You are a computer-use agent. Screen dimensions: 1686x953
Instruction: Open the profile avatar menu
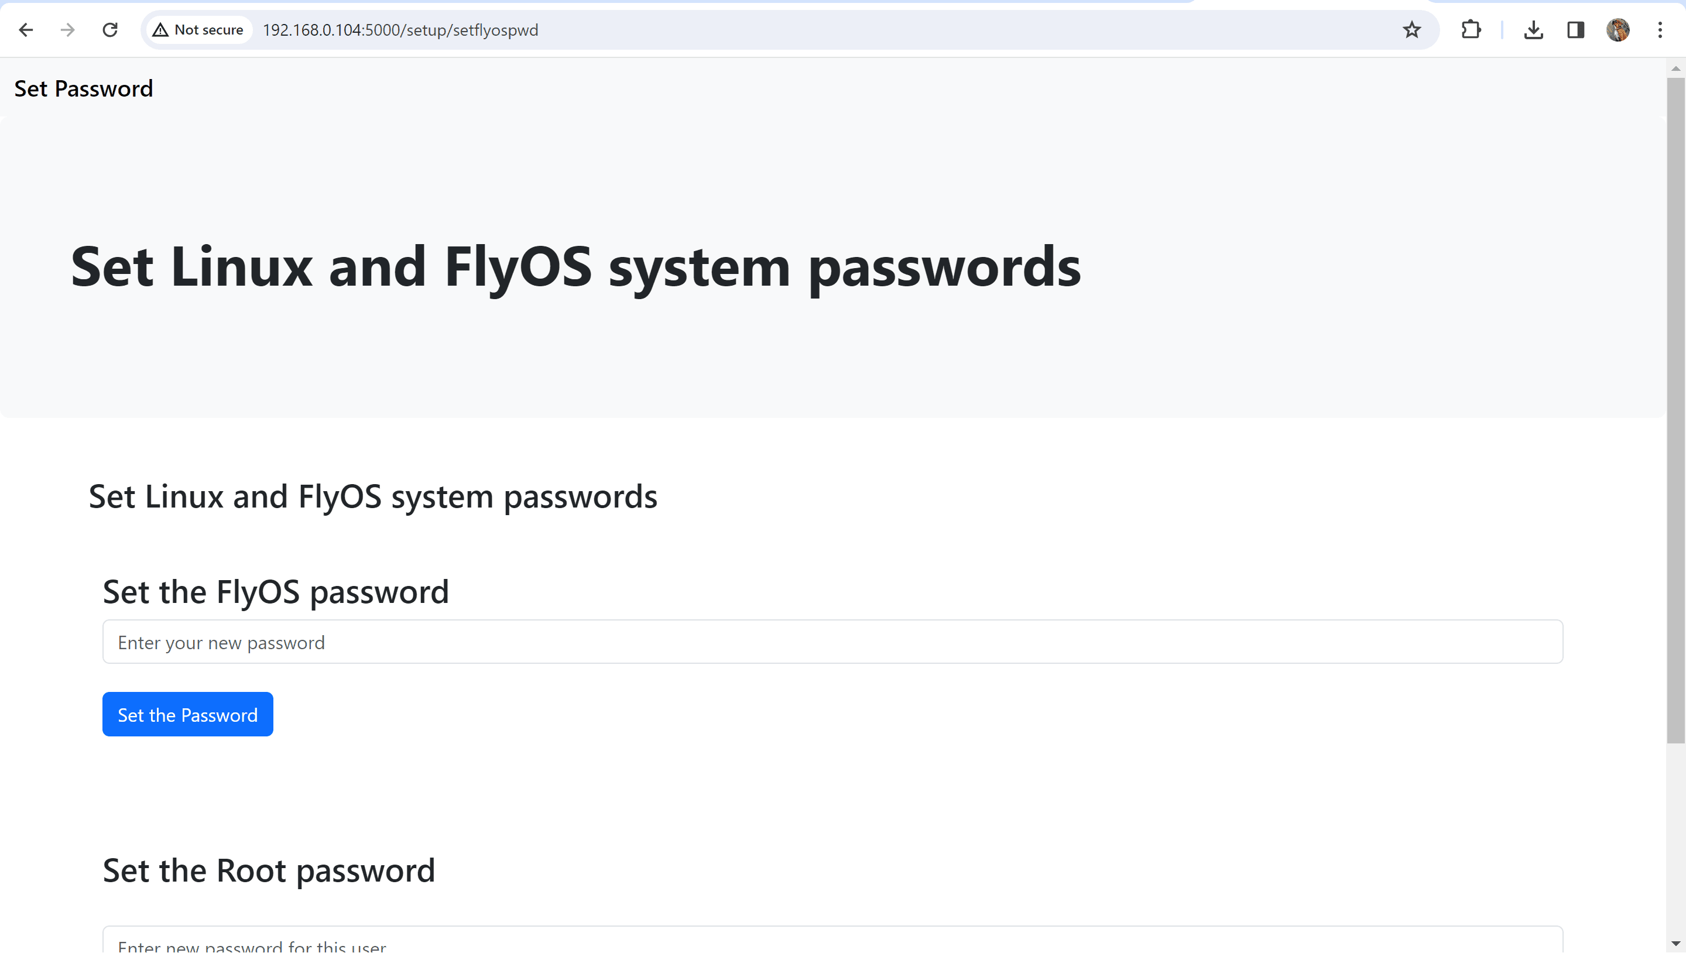click(x=1618, y=30)
